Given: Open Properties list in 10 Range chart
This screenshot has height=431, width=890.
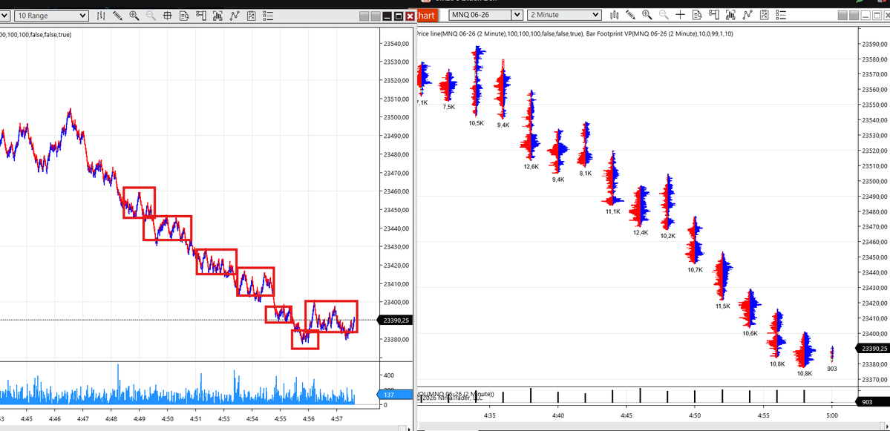Looking at the screenshot, I should point(269,16).
